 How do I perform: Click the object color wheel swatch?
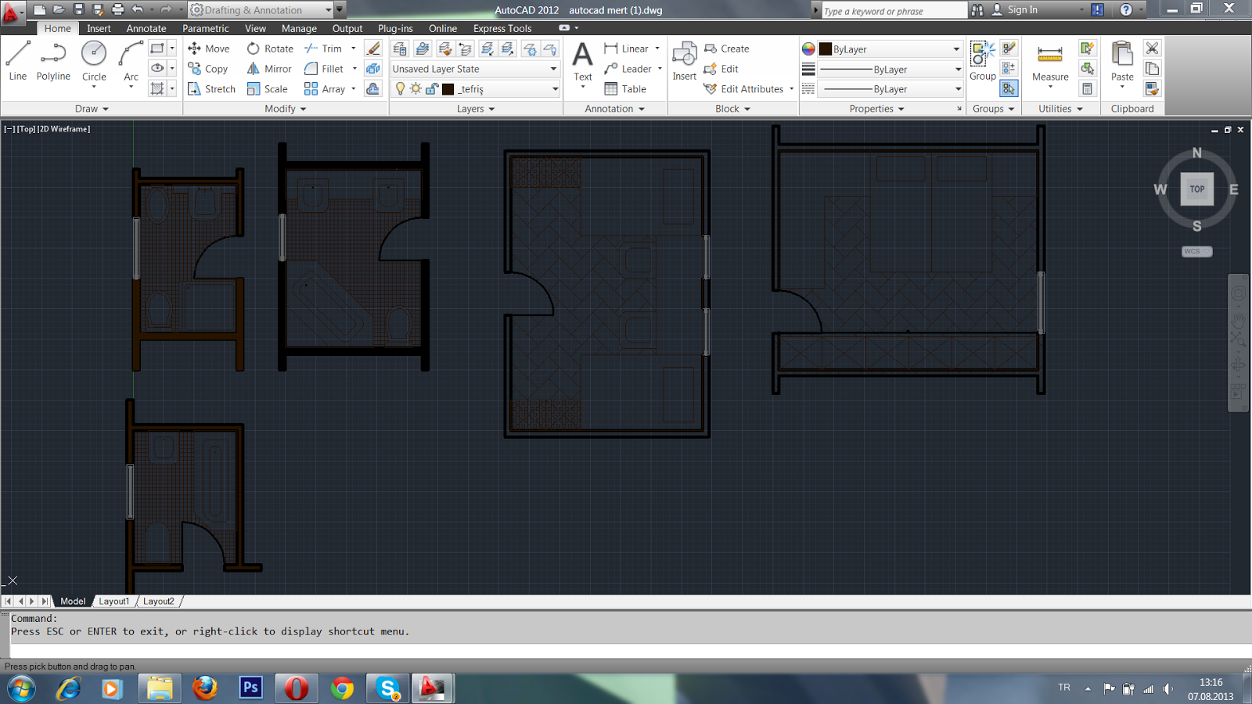click(x=808, y=48)
